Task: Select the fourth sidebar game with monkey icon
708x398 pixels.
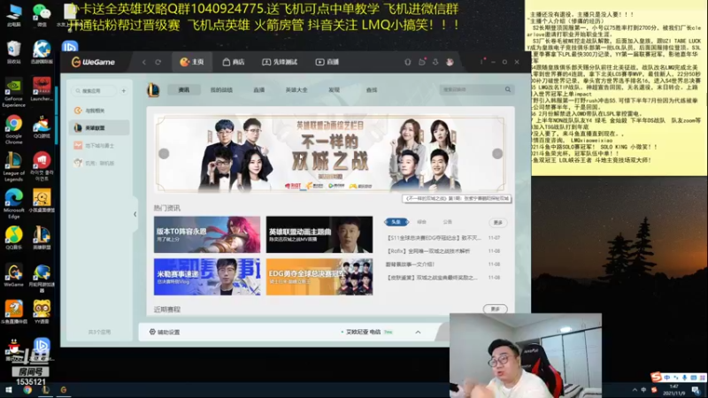Action: click(99, 163)
